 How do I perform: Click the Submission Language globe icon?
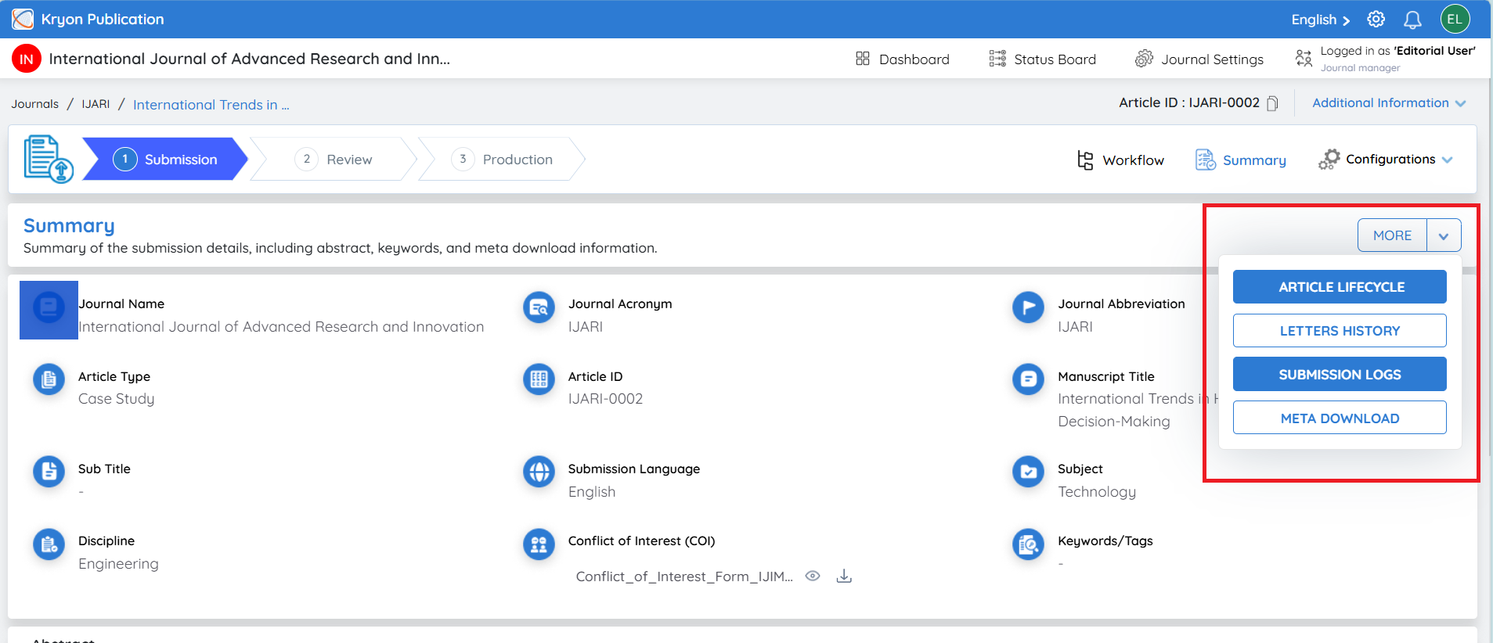pyautogui.click(x=539, y=472)
